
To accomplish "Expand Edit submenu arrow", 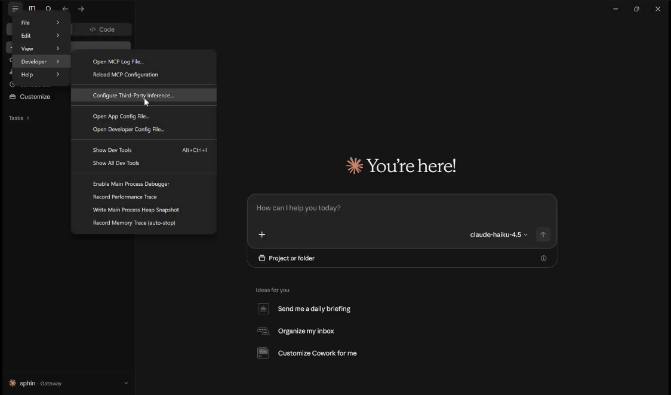I will click(x=58, y=35).
